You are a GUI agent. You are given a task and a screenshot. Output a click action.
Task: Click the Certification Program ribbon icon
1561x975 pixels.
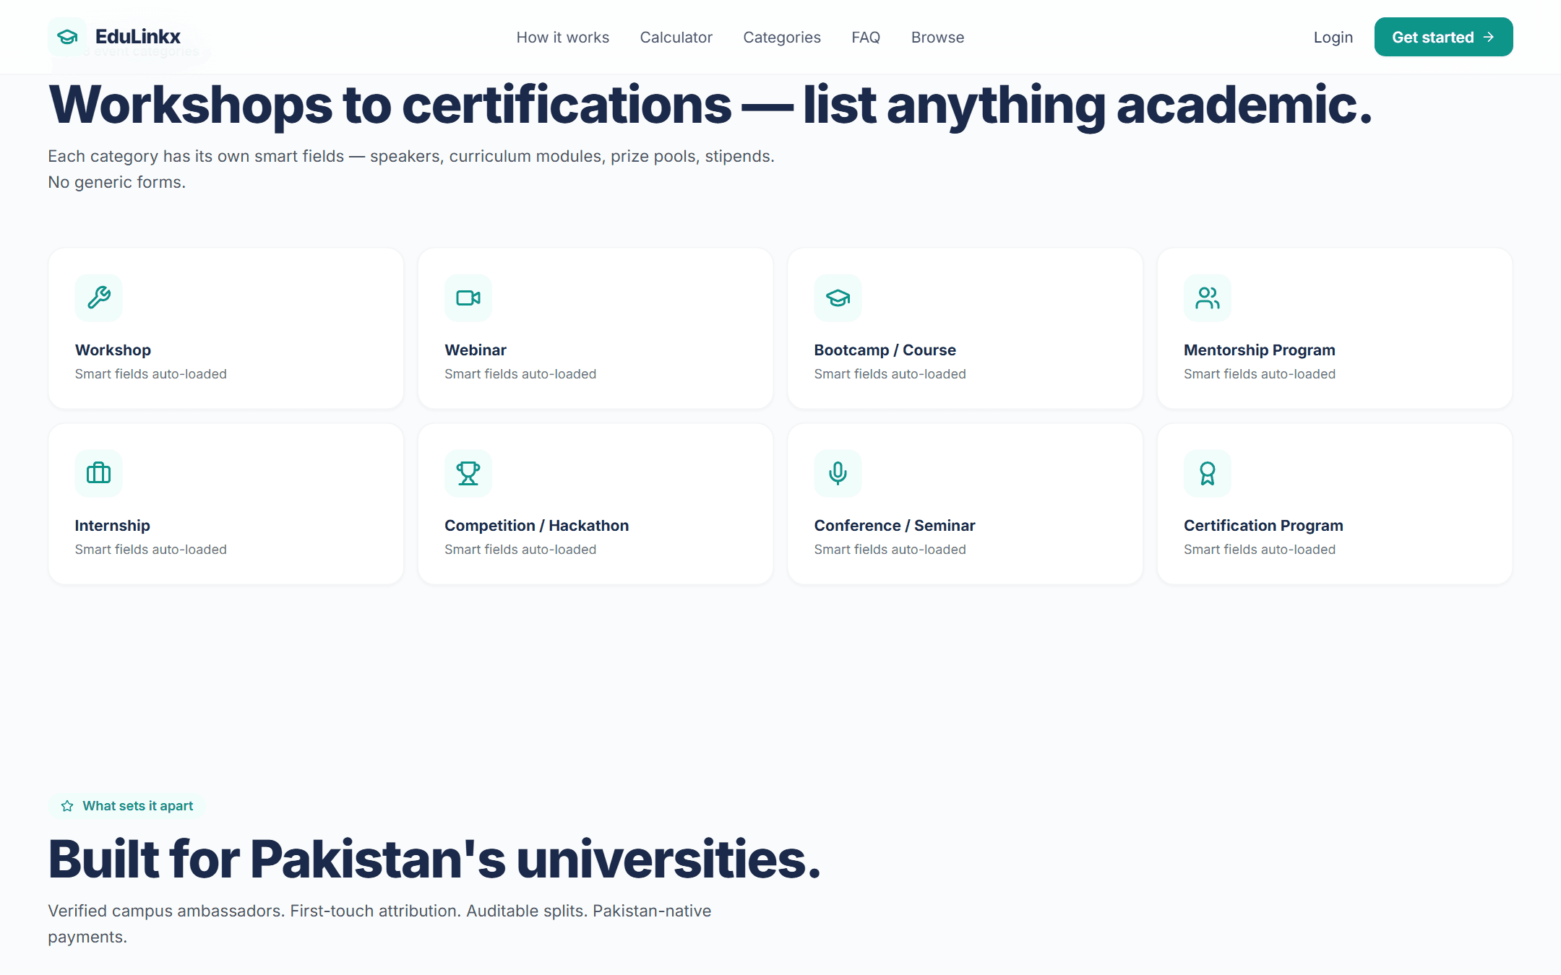(1208, 473)
